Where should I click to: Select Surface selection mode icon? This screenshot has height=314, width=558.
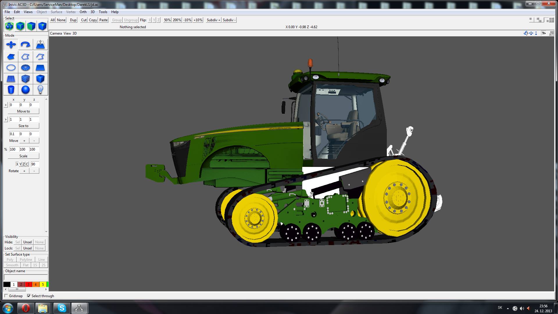click(x=31, y=26)
